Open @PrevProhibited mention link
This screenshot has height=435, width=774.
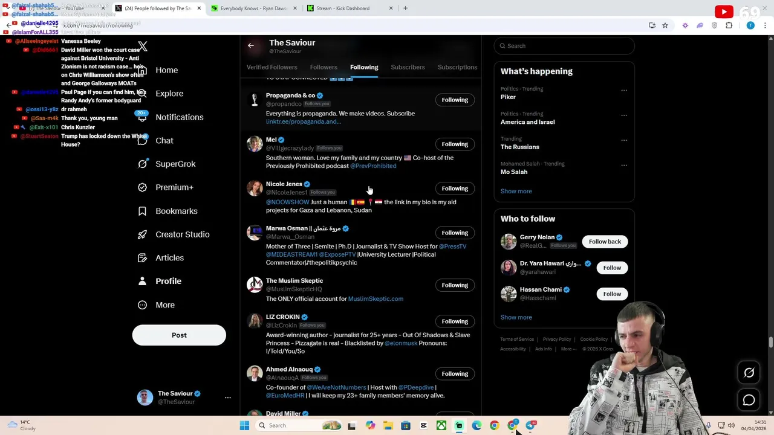(373, 166)
